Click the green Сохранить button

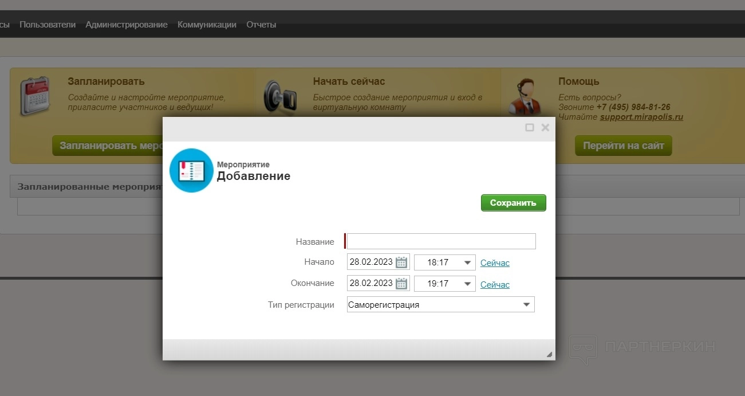[513, 203]
